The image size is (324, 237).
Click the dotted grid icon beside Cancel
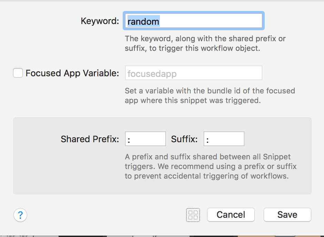[193, 215]
